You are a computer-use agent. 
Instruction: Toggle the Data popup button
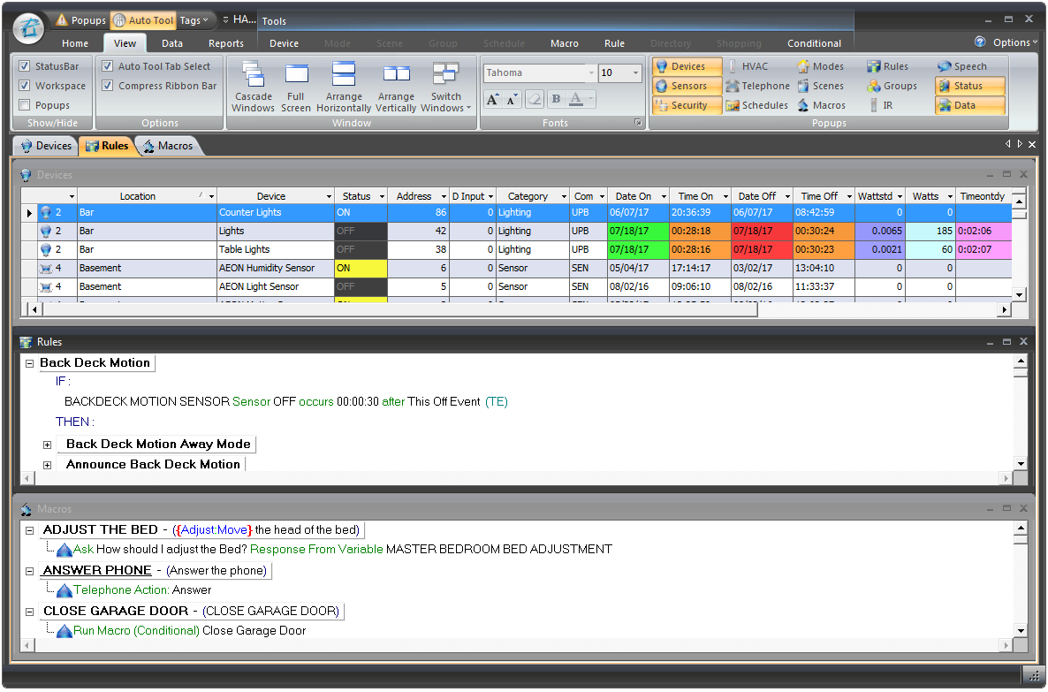click(x=970, y=105)
